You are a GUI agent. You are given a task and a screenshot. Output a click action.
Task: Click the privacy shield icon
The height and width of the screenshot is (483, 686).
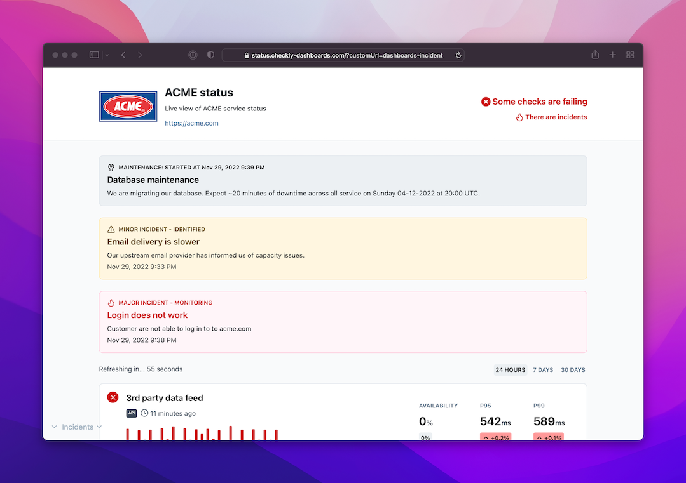point(210,55)
